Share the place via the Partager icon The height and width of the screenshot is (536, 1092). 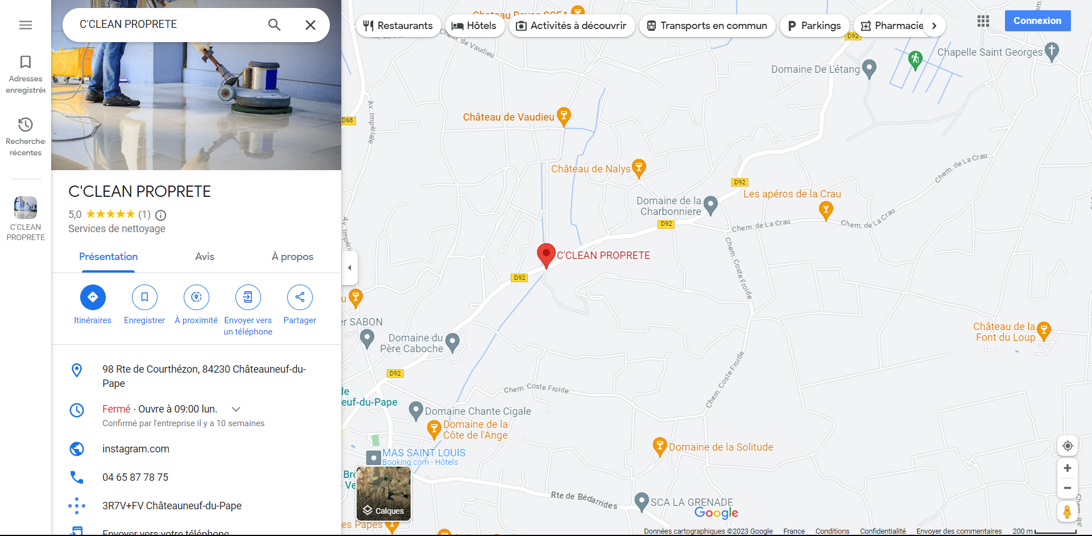point(300,297)
